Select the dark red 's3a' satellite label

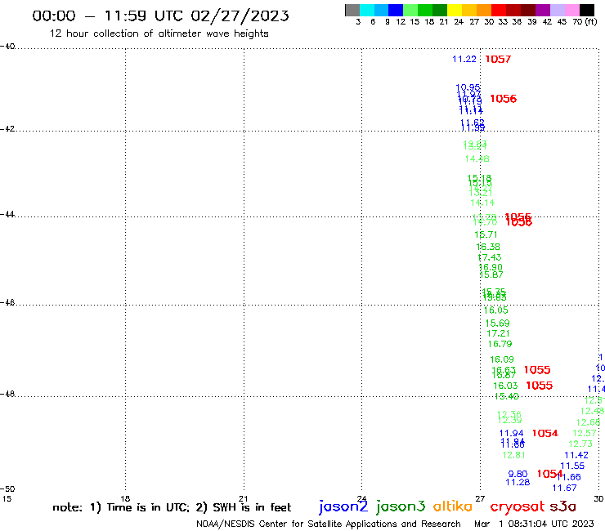(x=562, y=506)
